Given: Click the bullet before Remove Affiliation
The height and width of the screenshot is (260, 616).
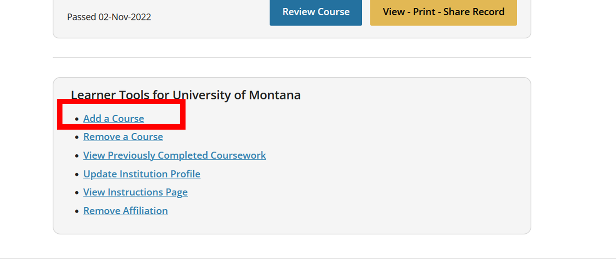Looking at the screenshot, I should (77, 211).
